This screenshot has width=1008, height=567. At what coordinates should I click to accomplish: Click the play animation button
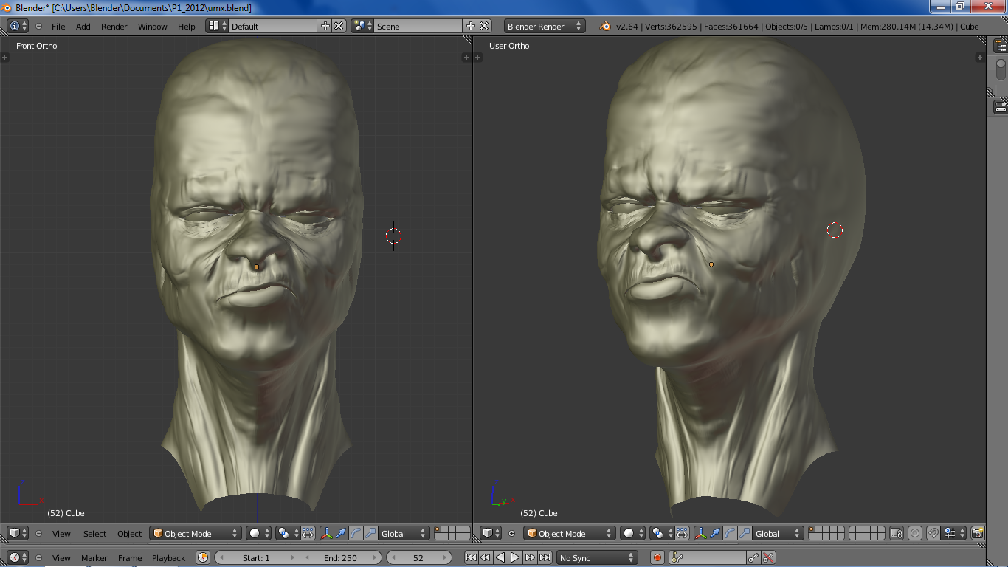tap(515, 557)
